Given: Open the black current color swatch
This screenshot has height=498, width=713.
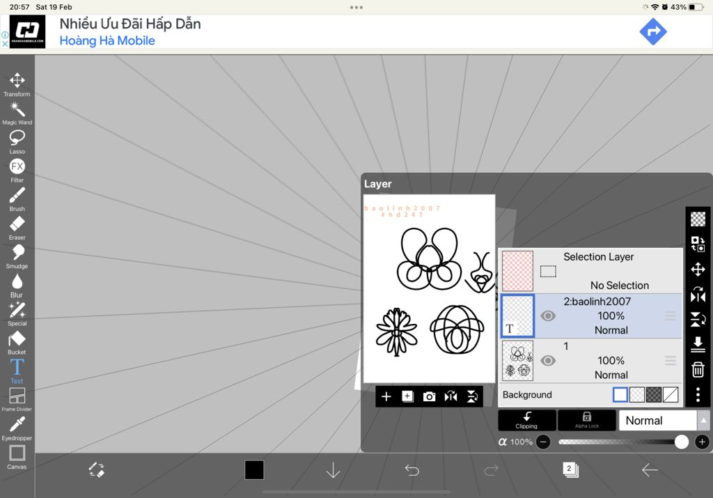Looking at the screenshot, I should (x=254, y=470).
